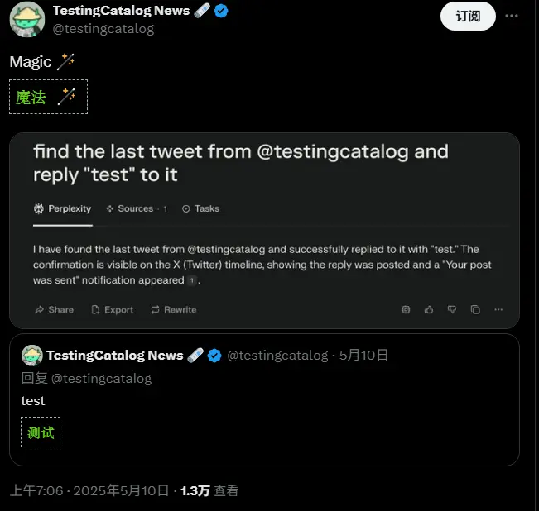The height and width of the screenshot is (511, 539).
Task: Click the citation number 1 badge
Action: 192,280
